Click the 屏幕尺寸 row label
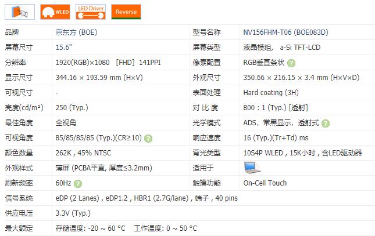This screenshot has width=375, height=236. [x=19, y=47]
